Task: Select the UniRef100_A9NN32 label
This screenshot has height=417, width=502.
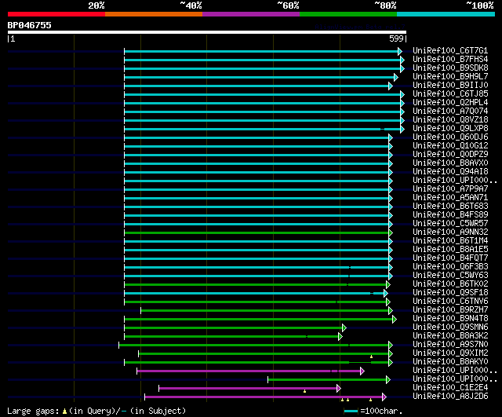Action: (x=450, y=232)
